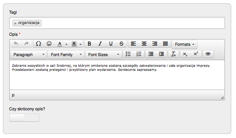Align text left
The width and height of the screenshot is (236, 138).
click(x=134, y=44)
